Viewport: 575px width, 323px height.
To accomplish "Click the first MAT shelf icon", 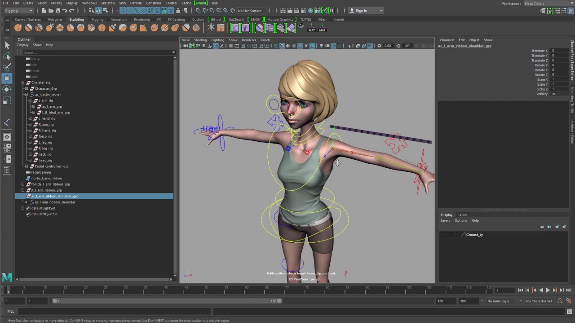I will tap(312, 28).
